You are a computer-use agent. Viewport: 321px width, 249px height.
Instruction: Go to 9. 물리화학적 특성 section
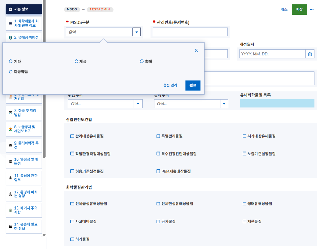coord(24,145)
